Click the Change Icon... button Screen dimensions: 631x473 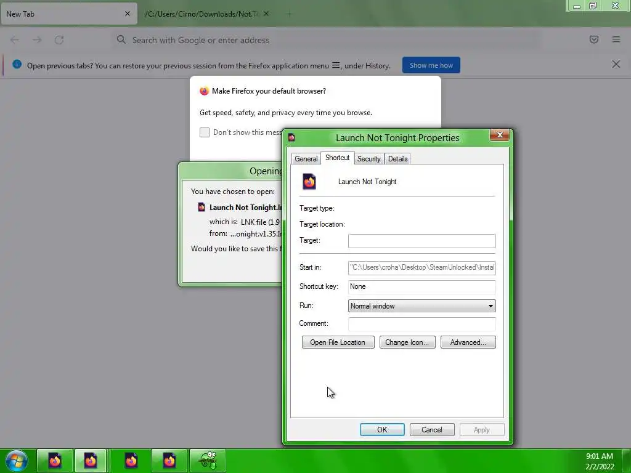[x=407, y=342]
